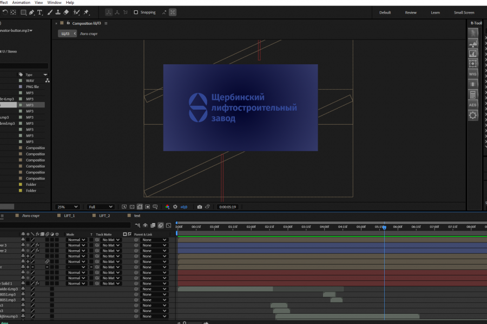This screenshot has height=324, width=487.
Task: Open the text timeline tab
Action: click(137, 216)
